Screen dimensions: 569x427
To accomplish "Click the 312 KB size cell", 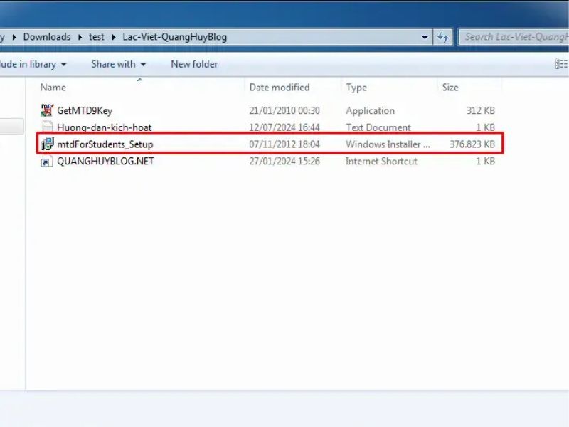I will (481, 111).
